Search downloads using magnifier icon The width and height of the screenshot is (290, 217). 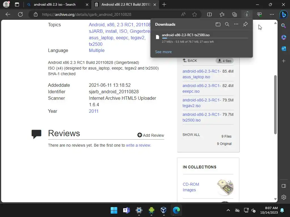(227, 24)
